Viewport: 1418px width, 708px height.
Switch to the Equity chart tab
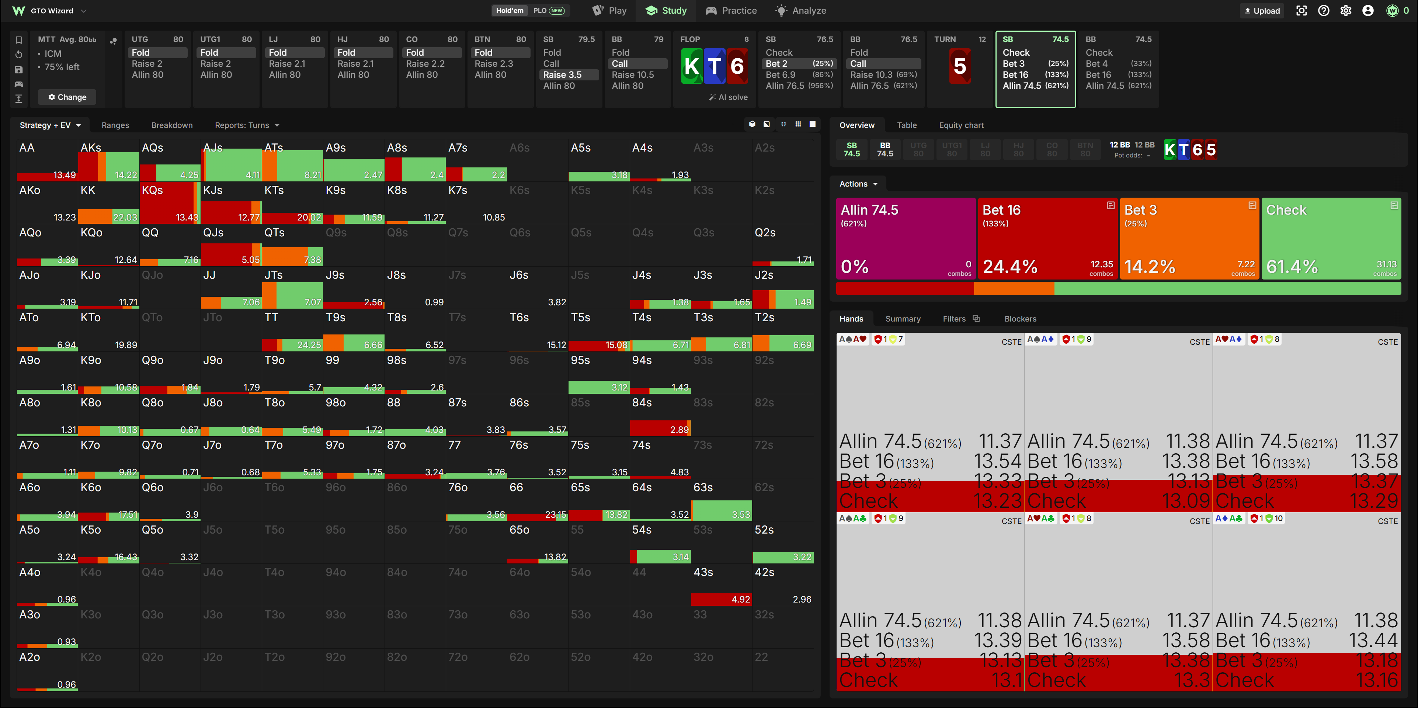point(961,125)
